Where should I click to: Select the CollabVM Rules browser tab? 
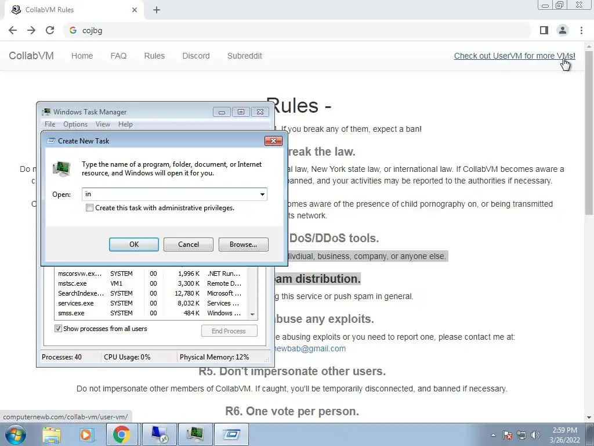74,10
